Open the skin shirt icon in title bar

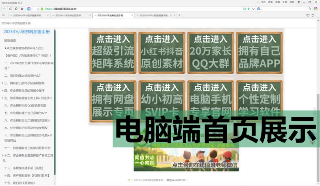[x=299, y=2]
